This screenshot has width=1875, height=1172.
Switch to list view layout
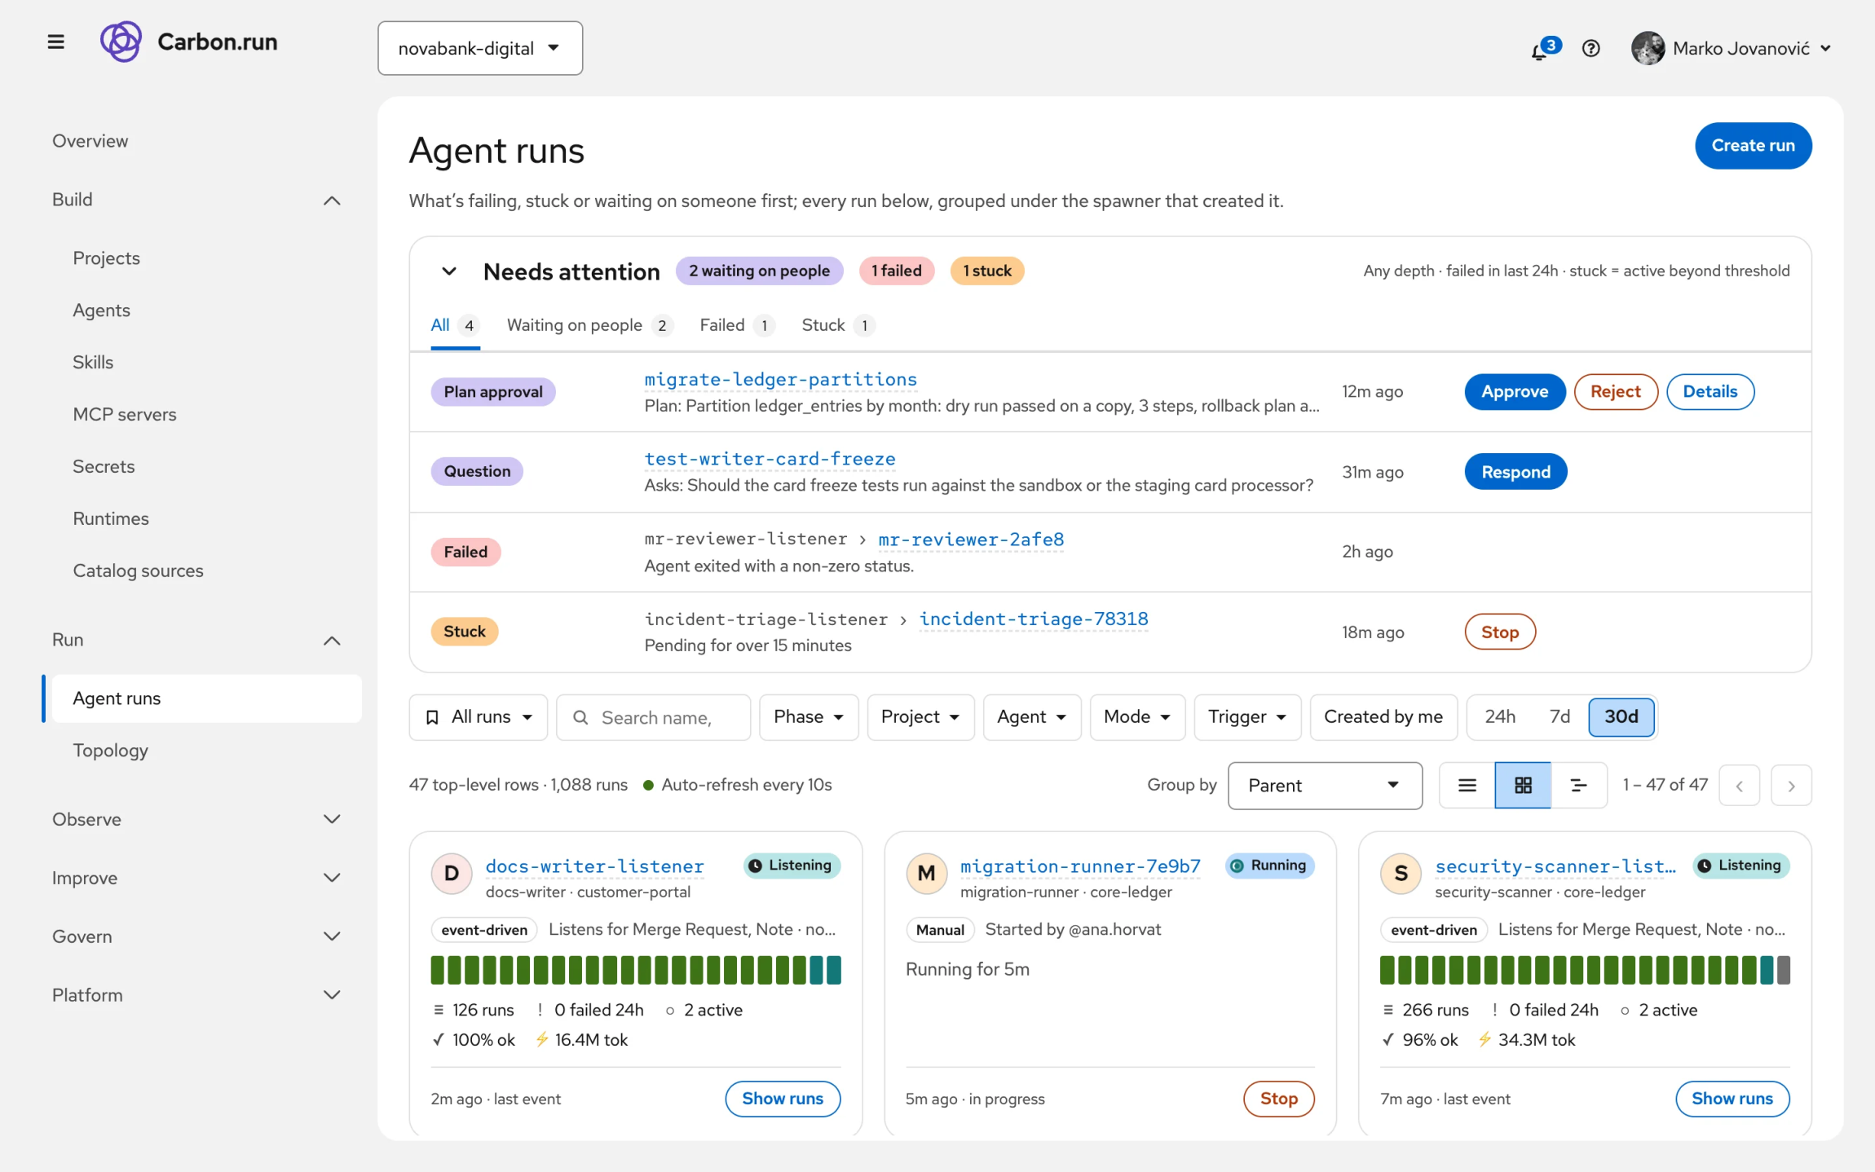pyautogui.click(x=1467, y=785)
